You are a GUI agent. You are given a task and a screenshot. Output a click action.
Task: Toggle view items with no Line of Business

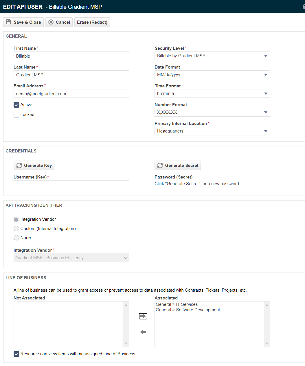pyautogui.click(x=16, y=354)
